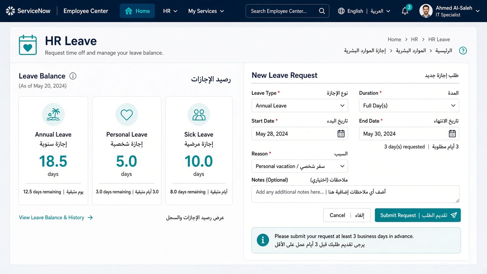Click the Notes text area

coord(355,194)
